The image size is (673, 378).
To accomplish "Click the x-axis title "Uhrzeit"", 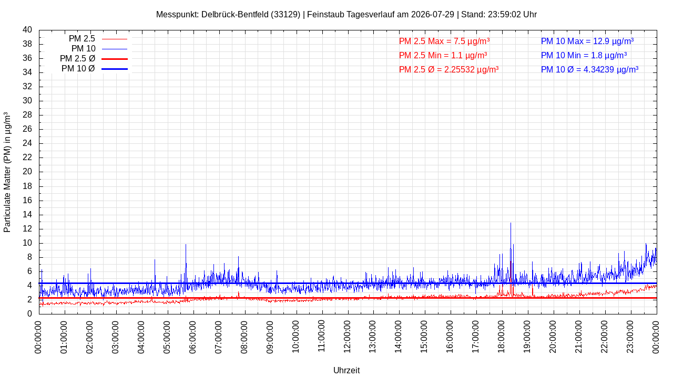I will pos(346,370).
